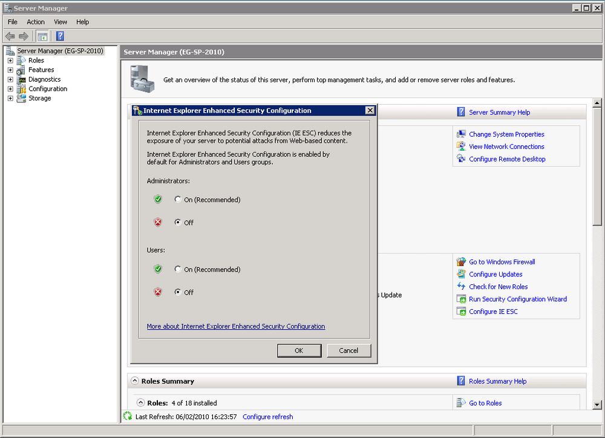This screenshot has width=605, height=438.
Task: Open the File menu
Action: [13, 22]
